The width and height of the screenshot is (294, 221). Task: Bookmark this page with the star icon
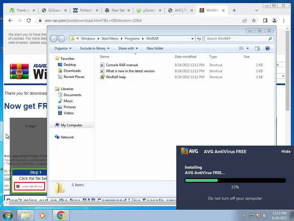[254, 20]
